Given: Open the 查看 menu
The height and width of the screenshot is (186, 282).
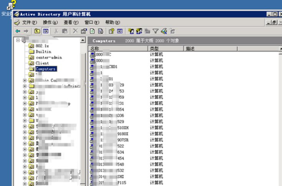Looking at the screenshot, I should tap(71, 23).
